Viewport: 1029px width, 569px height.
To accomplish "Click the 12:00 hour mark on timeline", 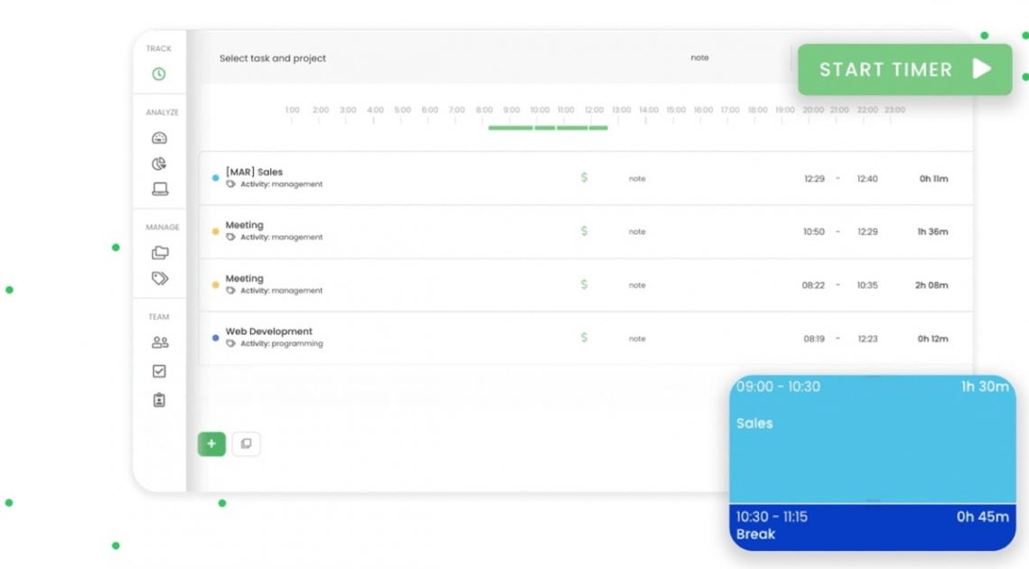I will [594, 110].
